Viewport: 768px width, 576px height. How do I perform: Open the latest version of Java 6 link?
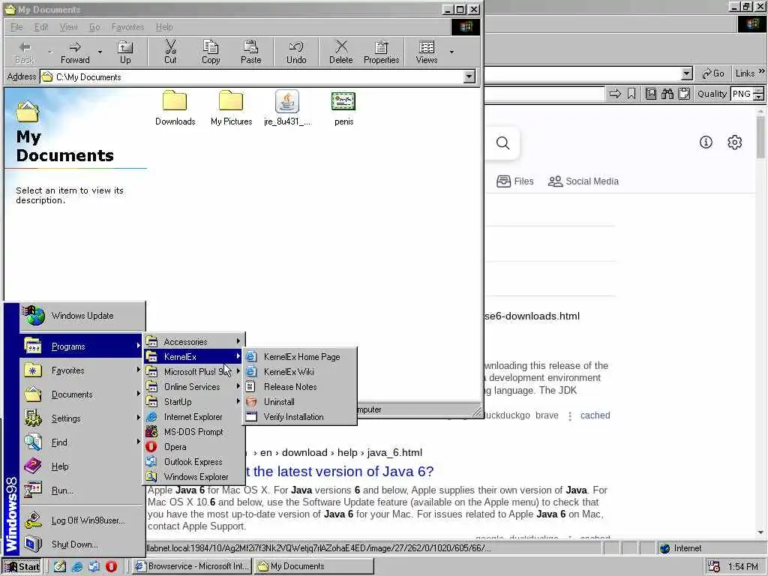[339, 471]
